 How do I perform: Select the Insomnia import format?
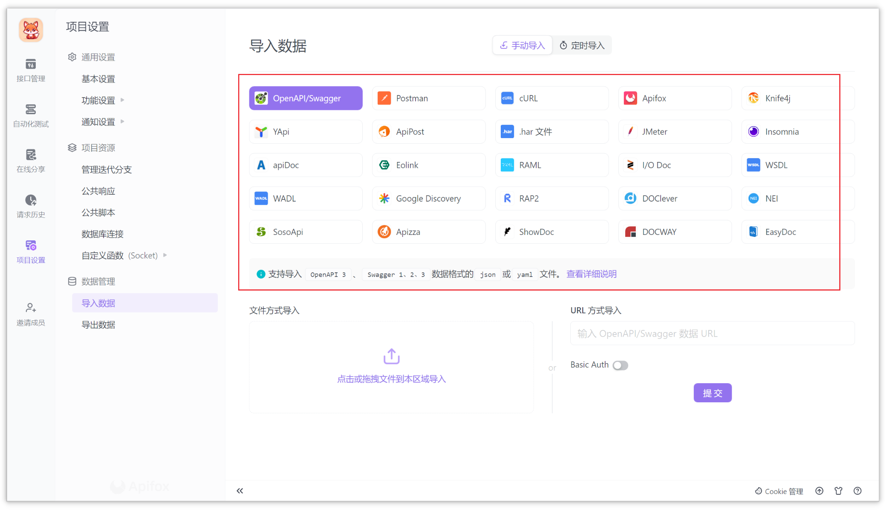798,132
